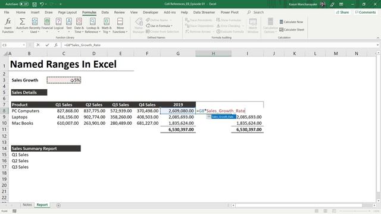Click the fx icon in formula bar
The height and width of the screenshot is (214, 381).
coord(56,45)
